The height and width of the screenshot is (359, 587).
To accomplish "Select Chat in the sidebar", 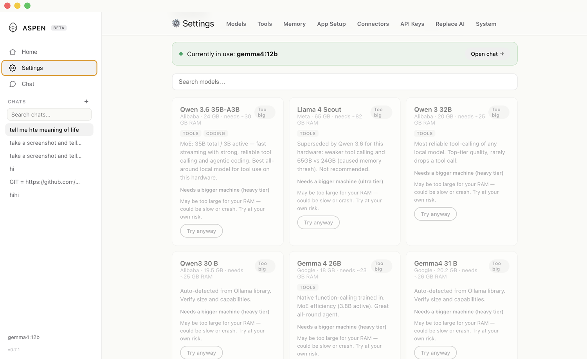I will point(49,84).
